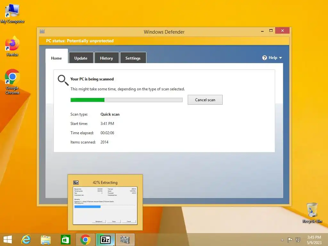Click the Help question mark icon
328x246 pixels.
click(264, 58)
